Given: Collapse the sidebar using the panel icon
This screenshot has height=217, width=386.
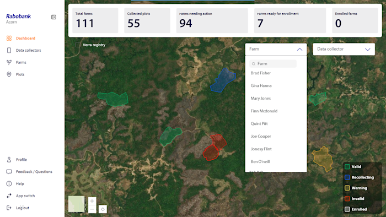Looking at the screenshot, I should tap(53, 17).
